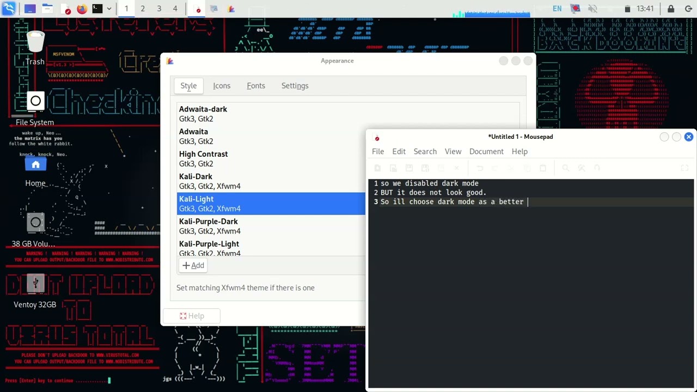The height and width of the screenshot is (392, 697).
Task: Click the log out panel icon
Action: click(688, 9)
